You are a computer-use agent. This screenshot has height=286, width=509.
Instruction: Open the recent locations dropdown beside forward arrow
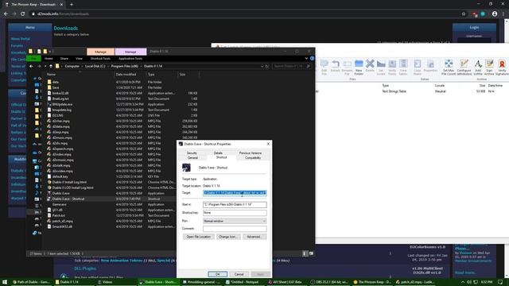click(45, 66)
